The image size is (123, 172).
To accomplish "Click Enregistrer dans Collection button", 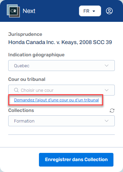I will pos(76,160).
